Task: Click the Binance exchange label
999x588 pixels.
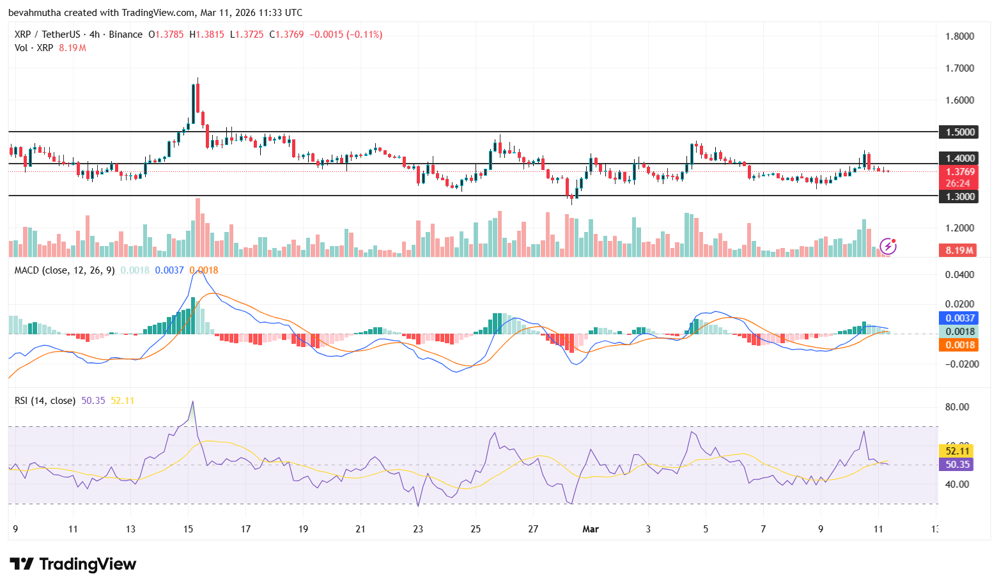Action: [x=124, y=35]
